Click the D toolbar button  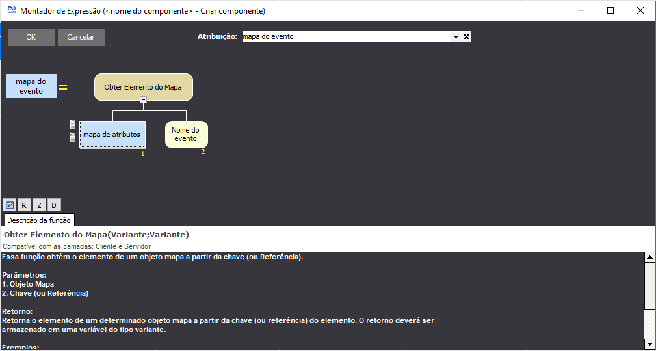54,205
